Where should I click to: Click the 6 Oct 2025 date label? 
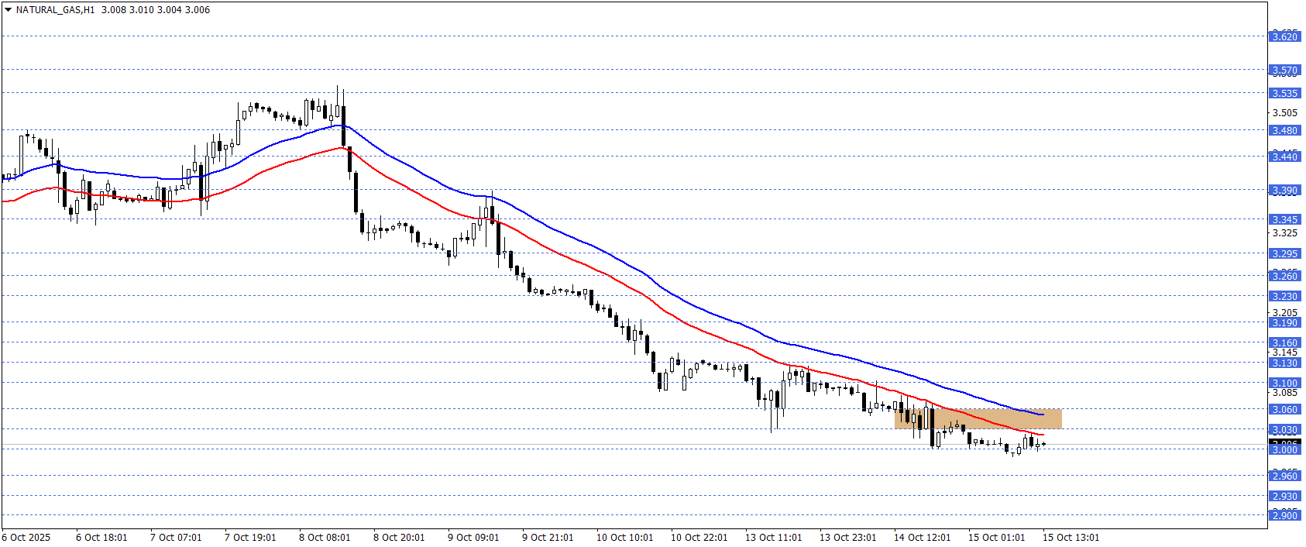tap(26, 538)
